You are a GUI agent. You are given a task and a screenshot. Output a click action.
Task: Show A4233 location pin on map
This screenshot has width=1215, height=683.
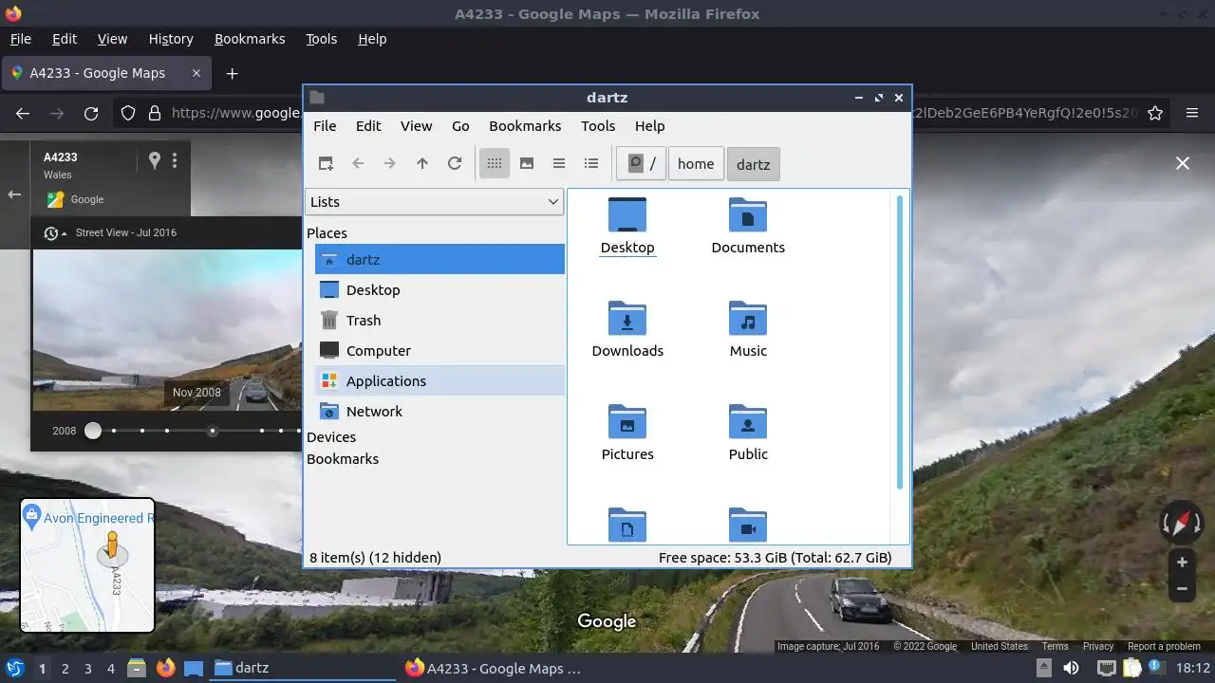pos(155,161)
